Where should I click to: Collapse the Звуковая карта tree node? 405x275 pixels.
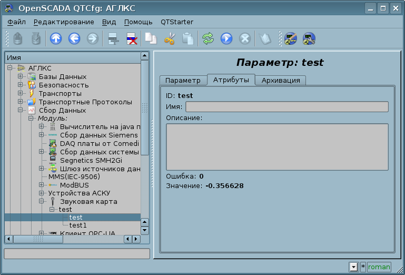pyautogui.click(x=42, y=202)
